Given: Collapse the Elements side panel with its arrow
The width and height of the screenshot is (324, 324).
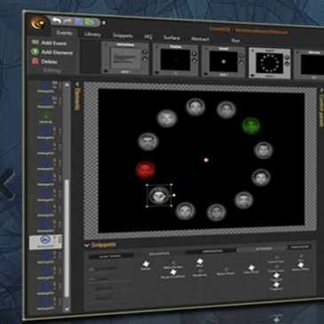Looking at the screenshot, I should point(77,84).
